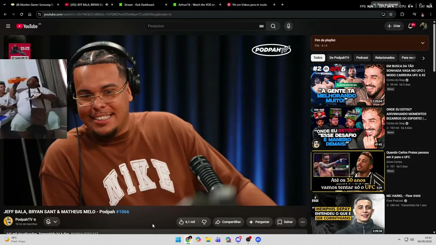Open a new browser tab
Viewport: 436px width, 245px height.
282,5
